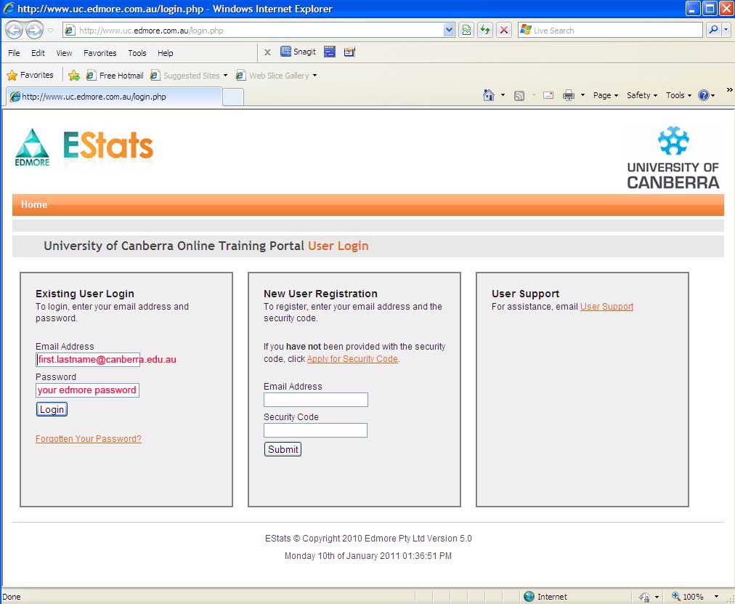The height and width of the screenshot is (604, 735).
Task: Open Favorites star button
Action: point(31,75)
